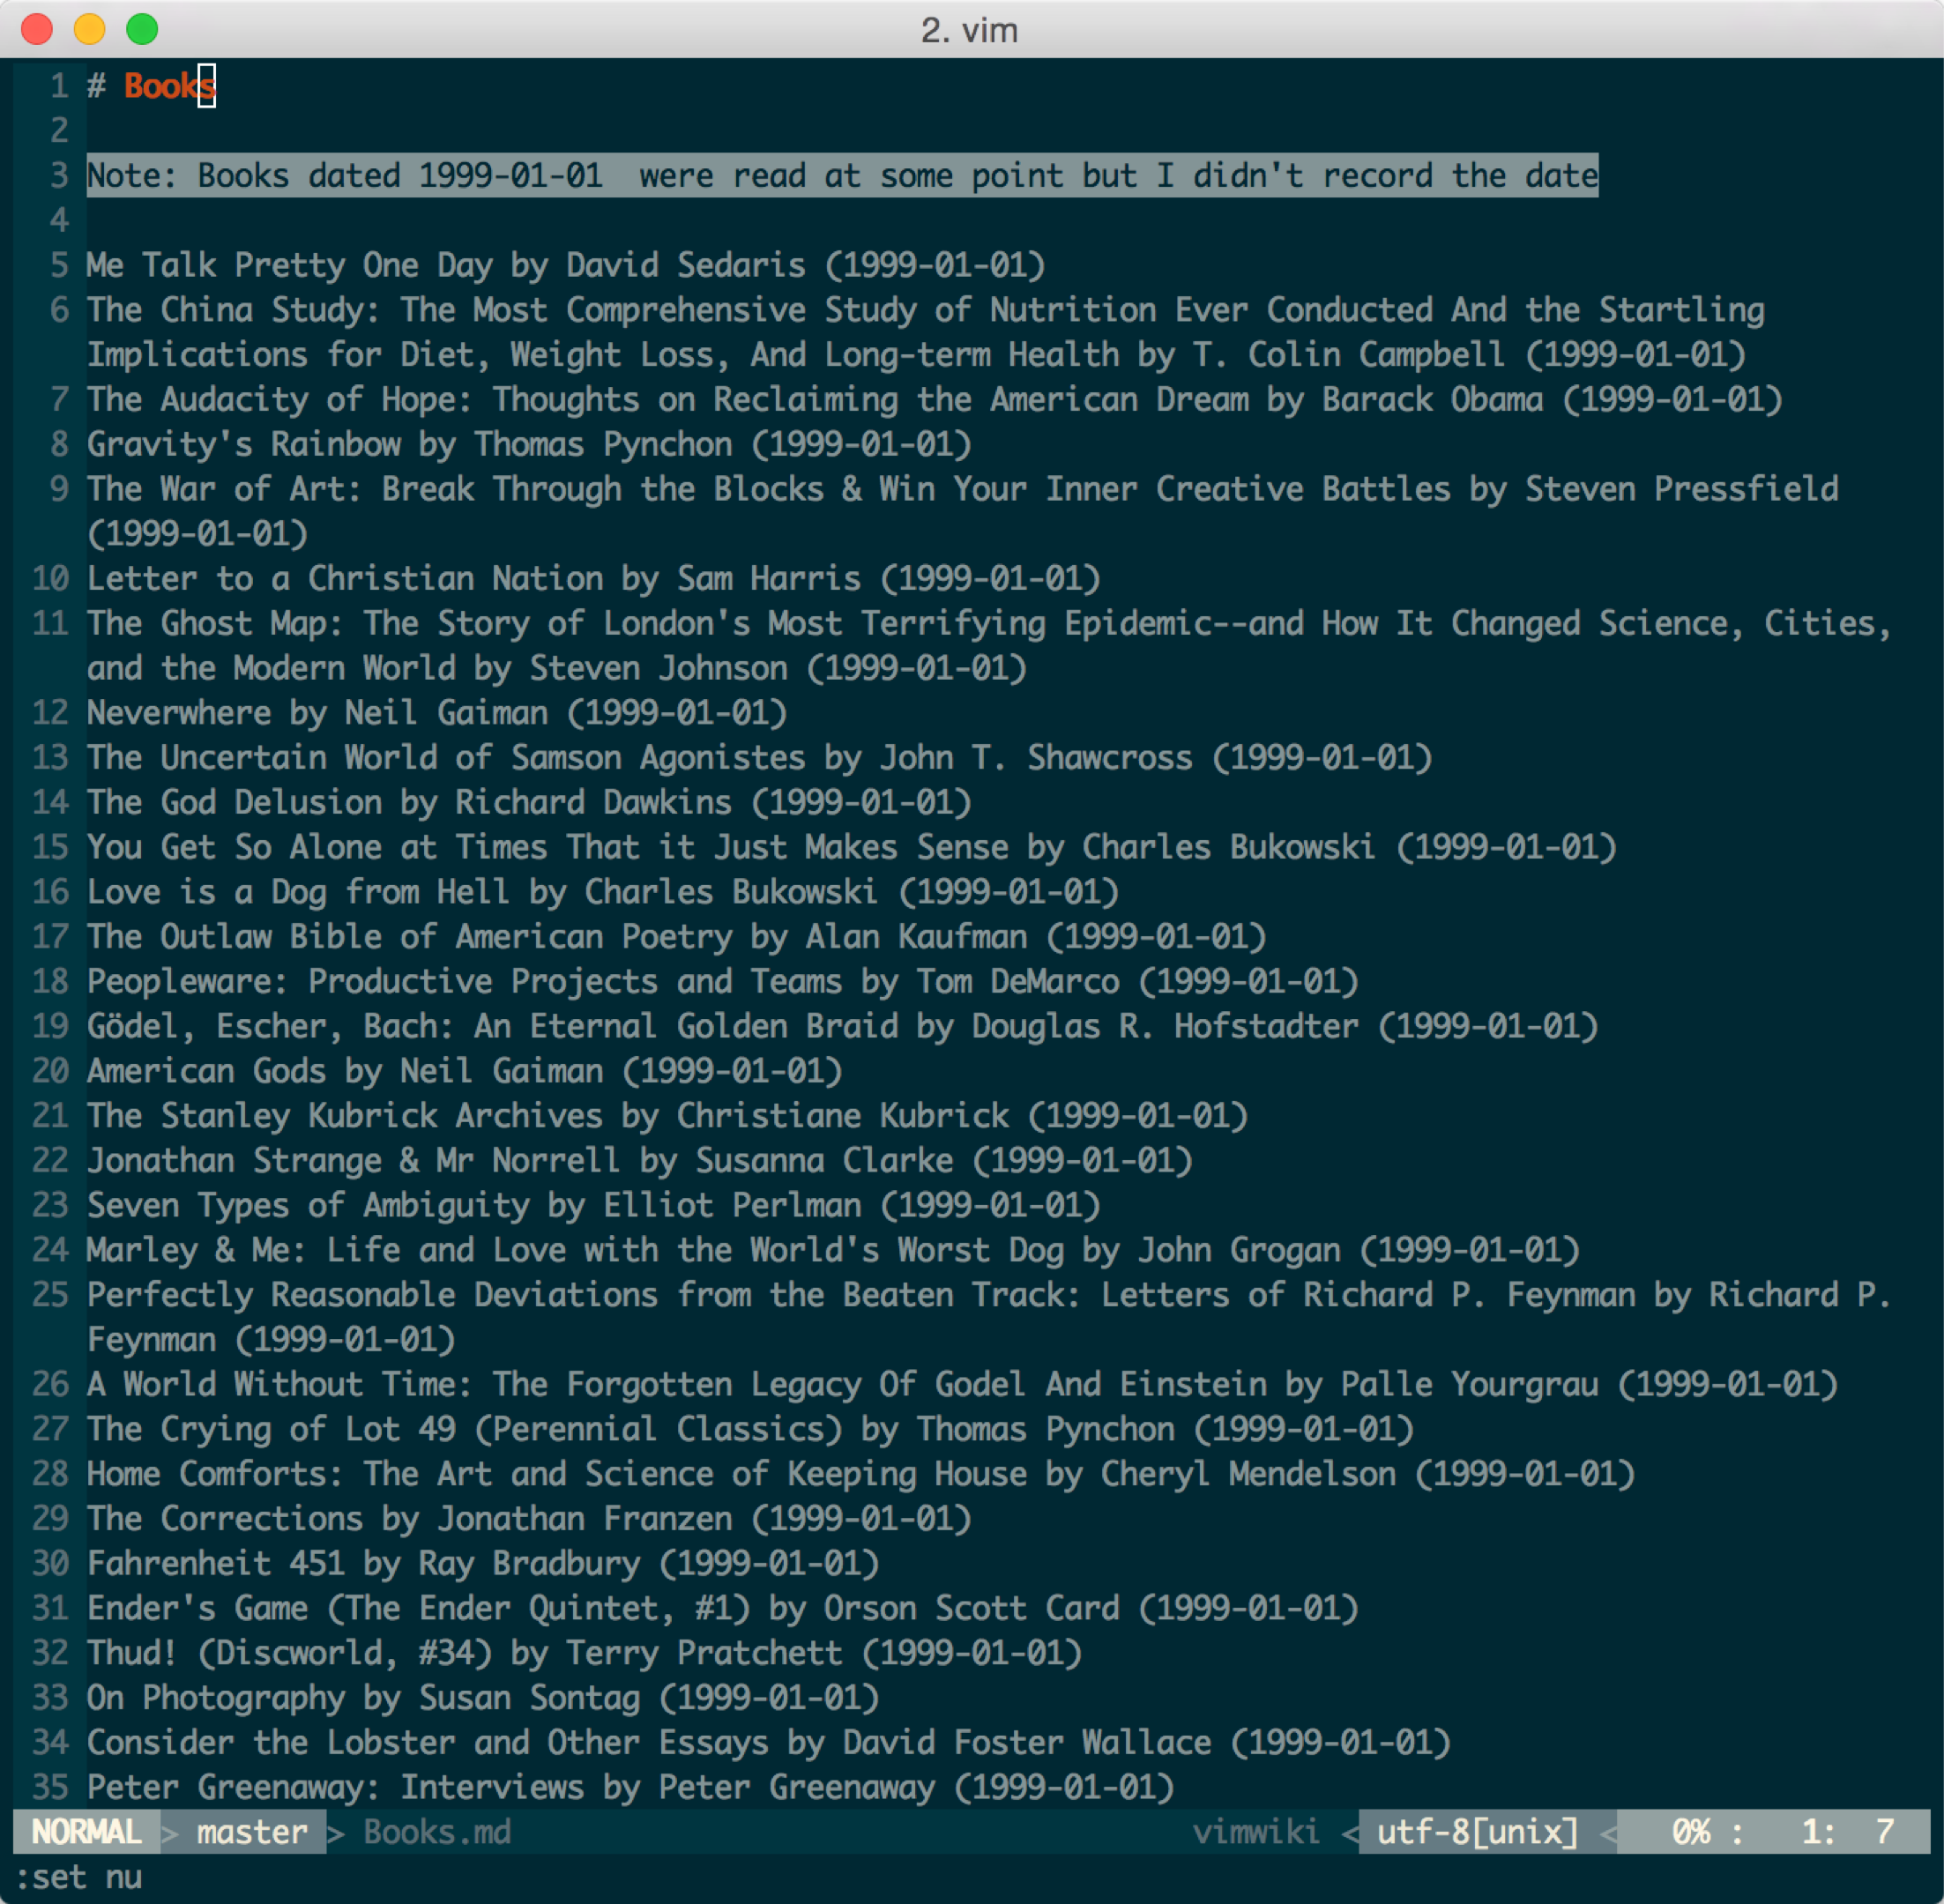Click line number 25 in the gutter

[50, 1294]
